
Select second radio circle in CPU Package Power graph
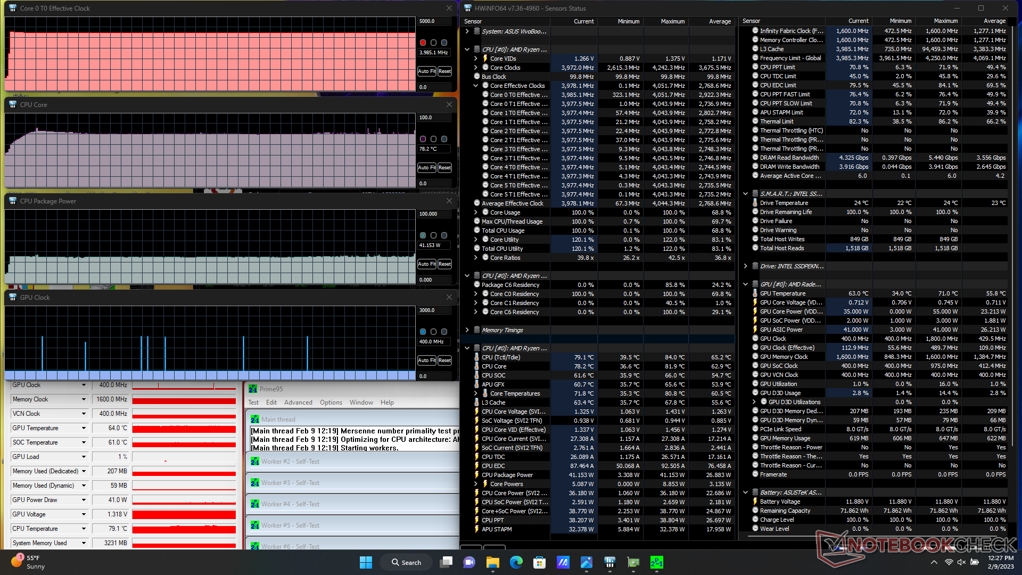pos(433,235)
